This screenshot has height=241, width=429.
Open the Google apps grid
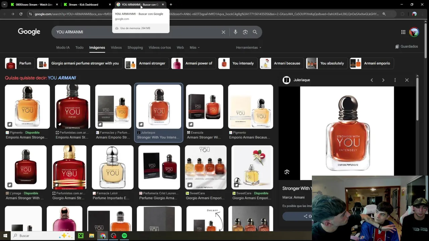click(x=403, y=32)
